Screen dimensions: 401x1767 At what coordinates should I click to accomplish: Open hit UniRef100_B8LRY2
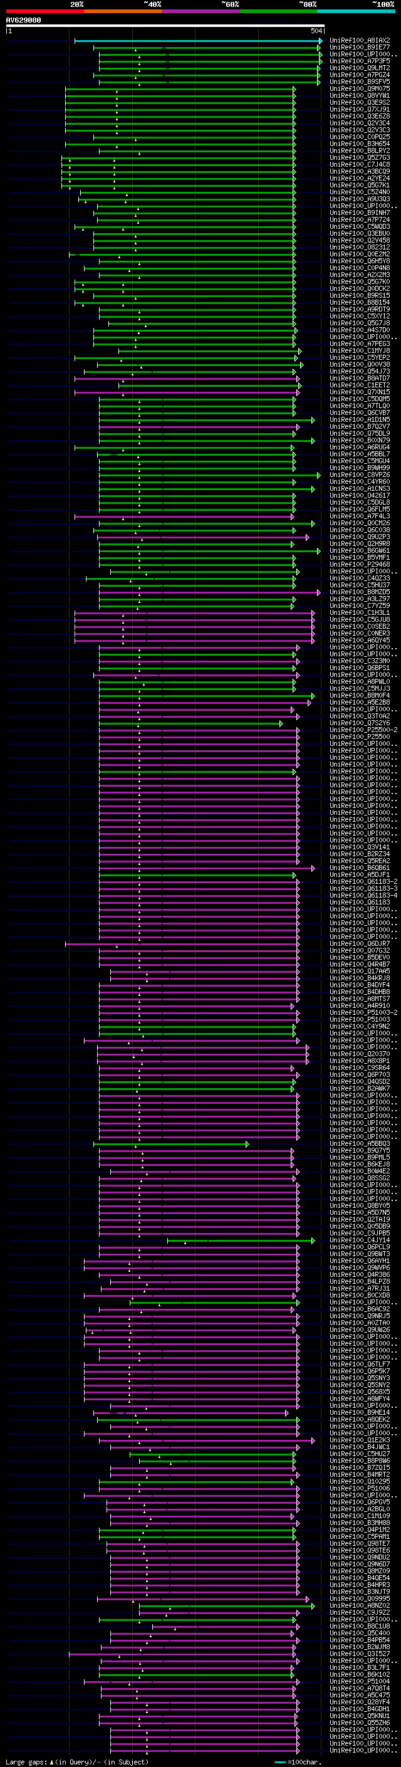point(359,150)
